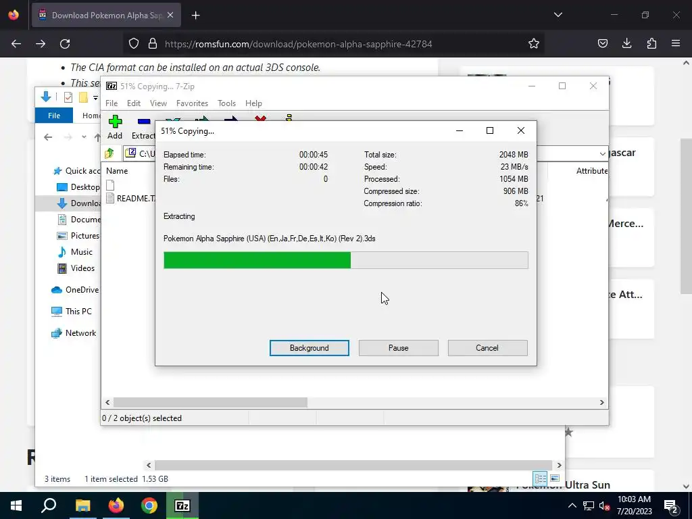Select Network in Explorer sidebar

[74, 333]
